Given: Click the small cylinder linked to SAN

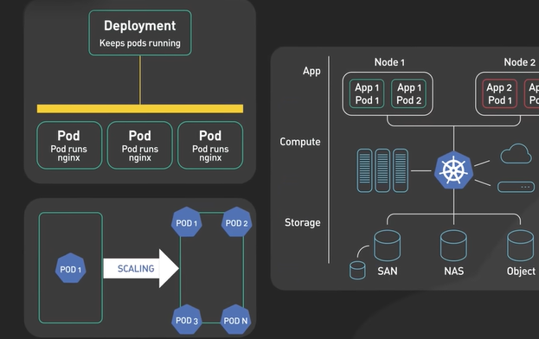Looking at the screenshot, I should pyautogui.click(x=357, y=270).
